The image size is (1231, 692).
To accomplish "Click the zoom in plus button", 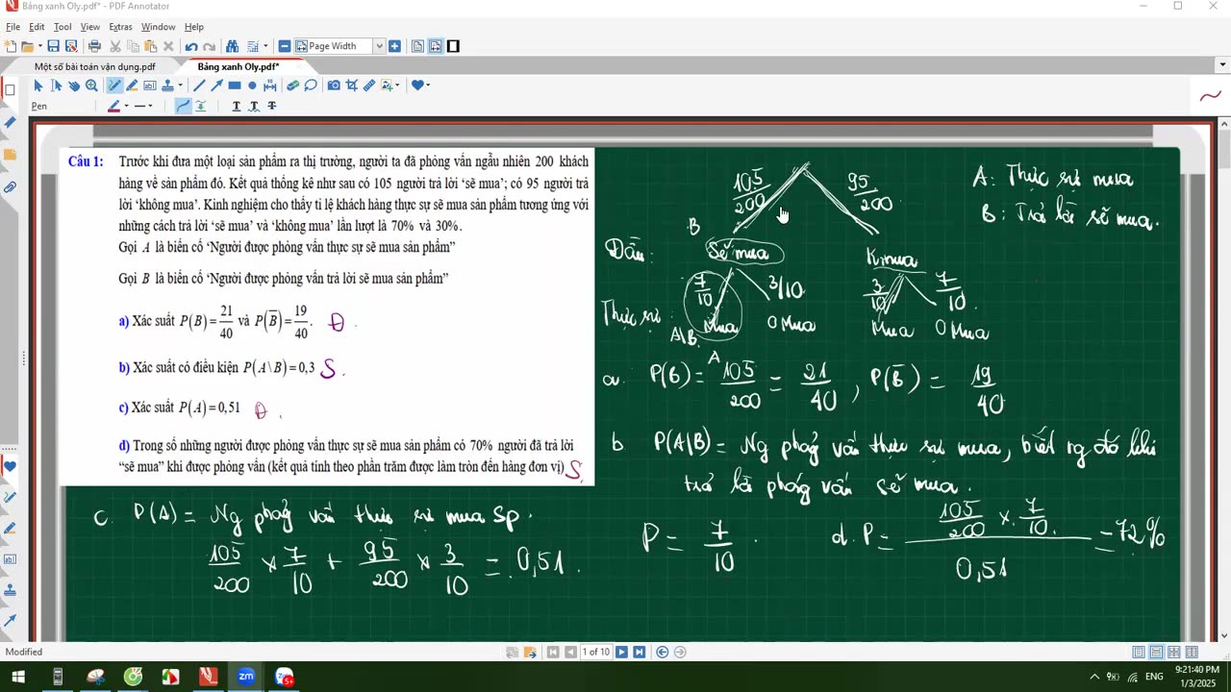I will (x=394, y=46).
